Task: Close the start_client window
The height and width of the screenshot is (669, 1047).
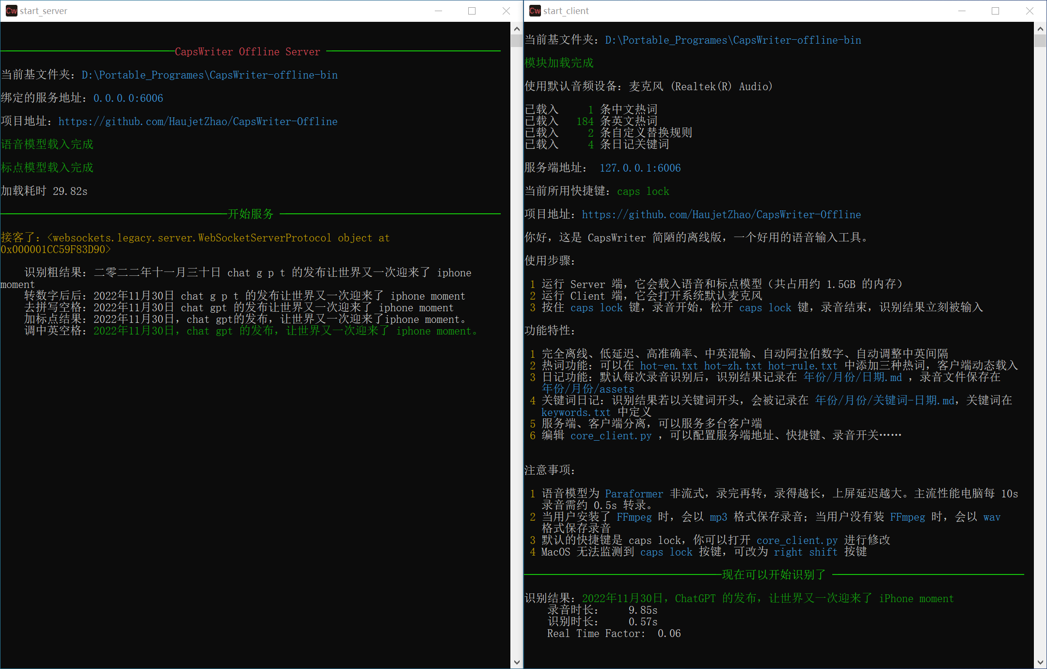Action: (1030, 11)
